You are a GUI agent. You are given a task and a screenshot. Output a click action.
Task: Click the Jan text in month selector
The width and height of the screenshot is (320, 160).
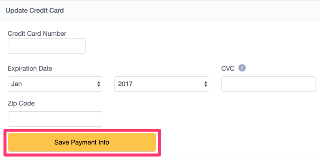[x=17, y=84]
